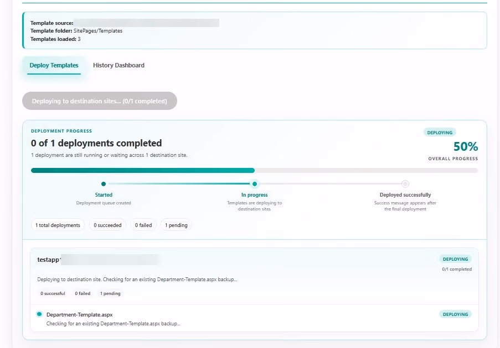500x348 pixels.
Task: Select the 0 succeeded chip
Action: [x=107, y=225]
